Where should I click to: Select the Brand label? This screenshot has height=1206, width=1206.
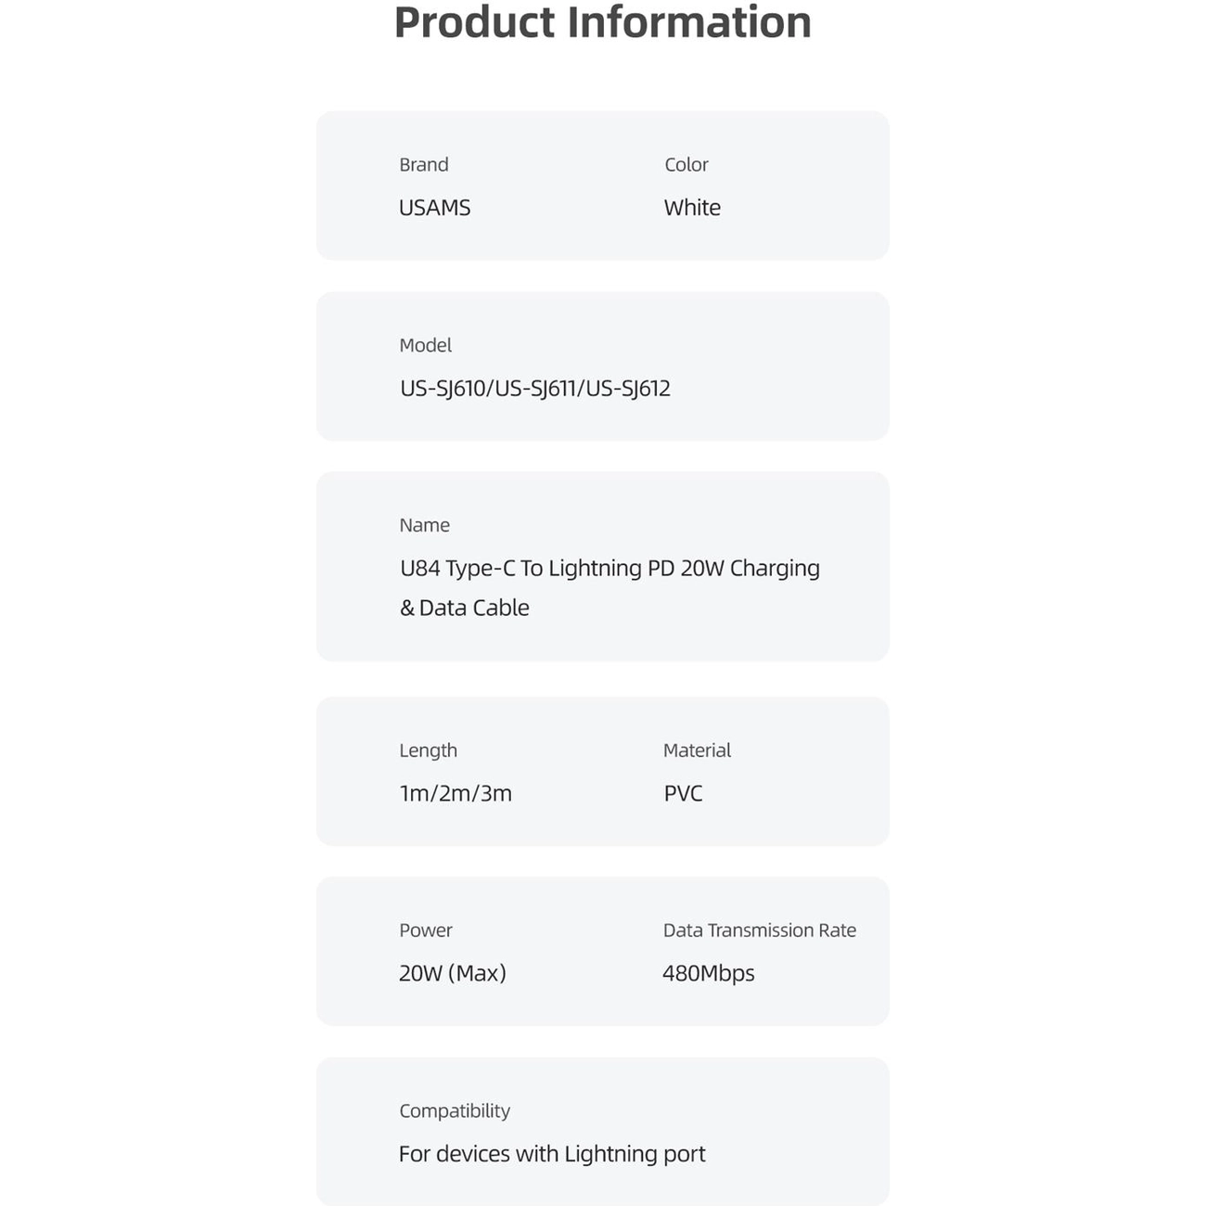(x=424, y=164)
